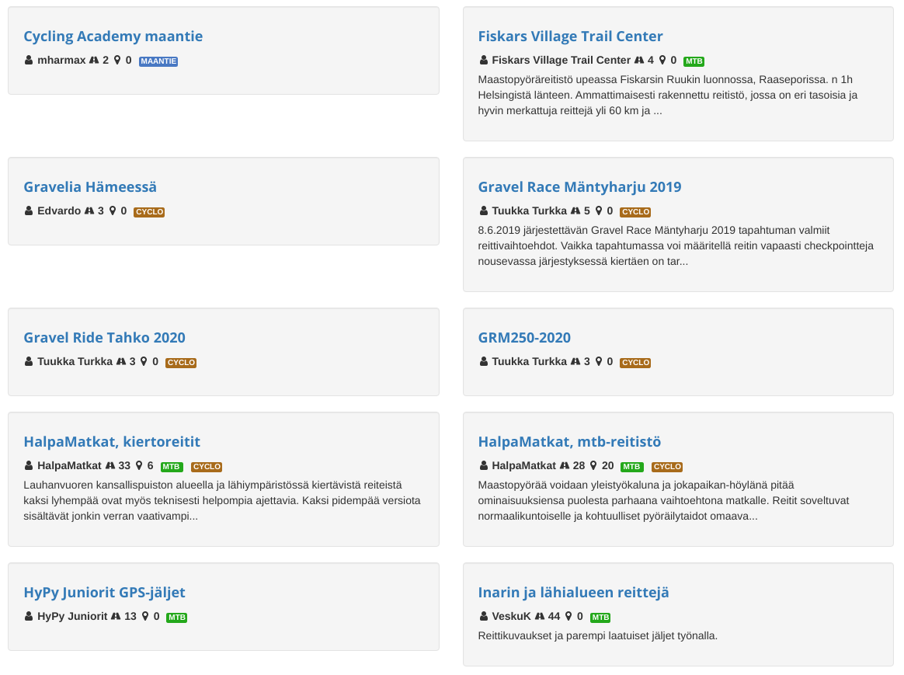Click the map pin icon in GRM250-2020 card
904x675 pixels.
[597, 362]
